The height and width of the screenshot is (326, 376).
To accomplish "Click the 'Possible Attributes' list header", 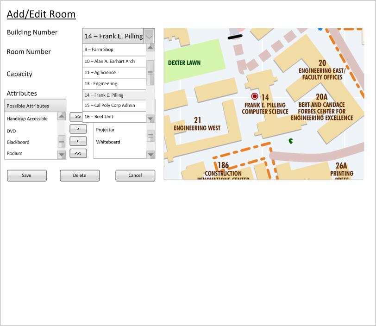I will click(x=35, y=106).
